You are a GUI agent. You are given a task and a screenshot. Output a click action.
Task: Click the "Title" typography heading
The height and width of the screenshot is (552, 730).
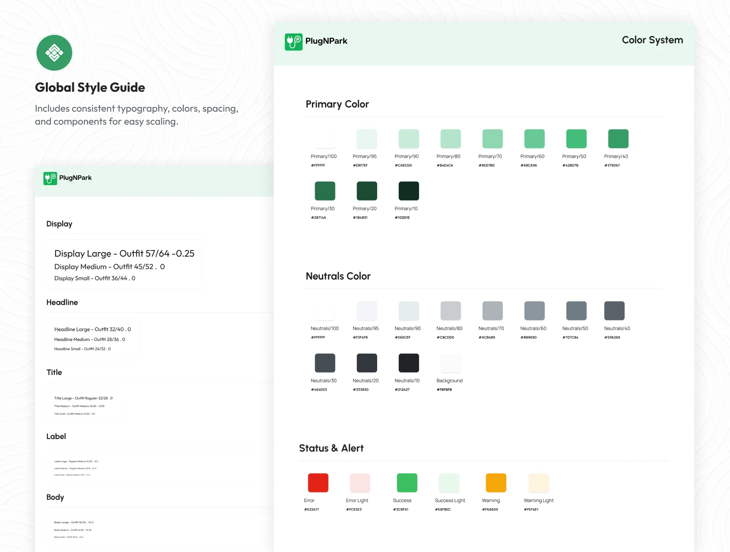pos(54,373)
